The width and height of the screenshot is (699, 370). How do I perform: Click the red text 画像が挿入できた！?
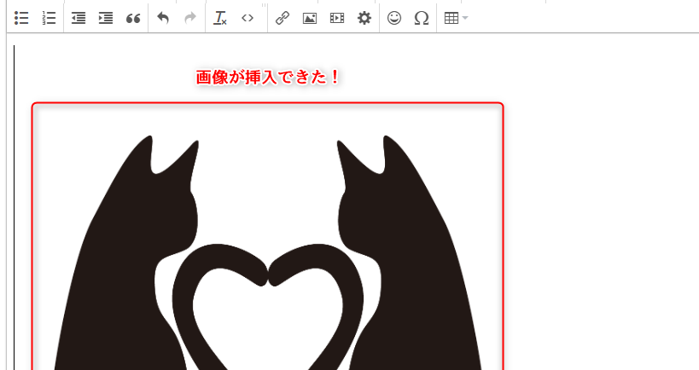point(268,78)
